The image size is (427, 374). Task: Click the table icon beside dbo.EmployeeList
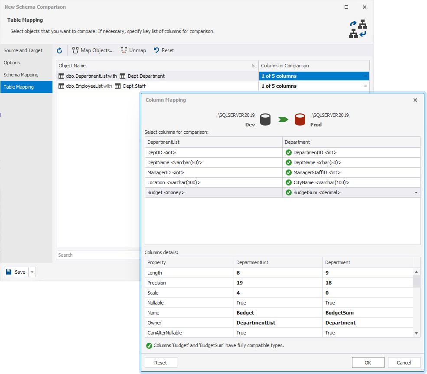tap(61, 86)
